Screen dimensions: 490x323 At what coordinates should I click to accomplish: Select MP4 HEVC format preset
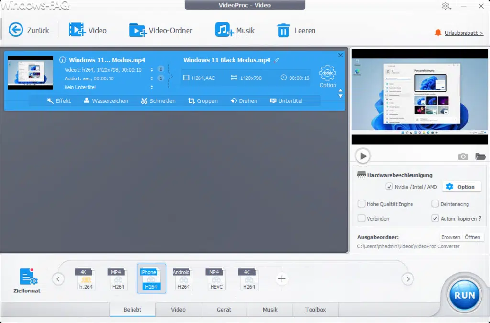(216, 279)
